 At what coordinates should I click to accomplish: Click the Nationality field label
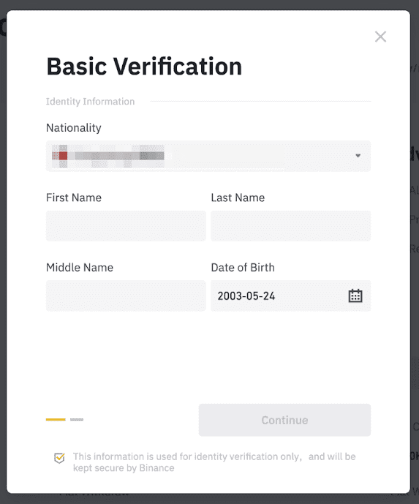click(74, 128)
